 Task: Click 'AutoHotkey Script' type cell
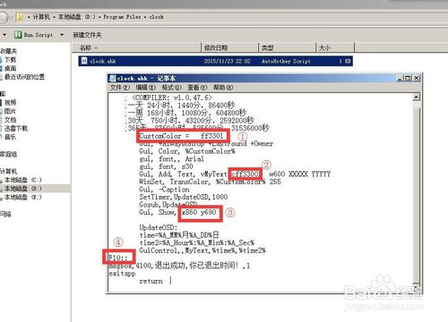(x=286, y=61)
